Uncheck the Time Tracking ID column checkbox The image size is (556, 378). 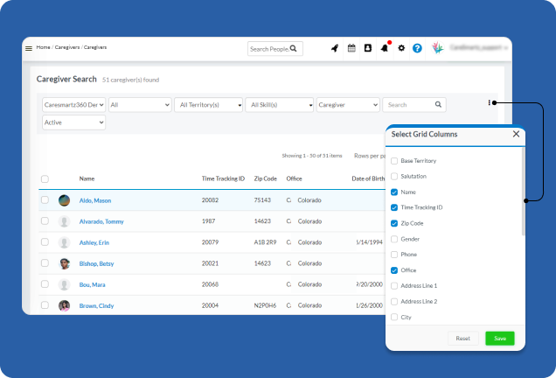pos(394,207)
